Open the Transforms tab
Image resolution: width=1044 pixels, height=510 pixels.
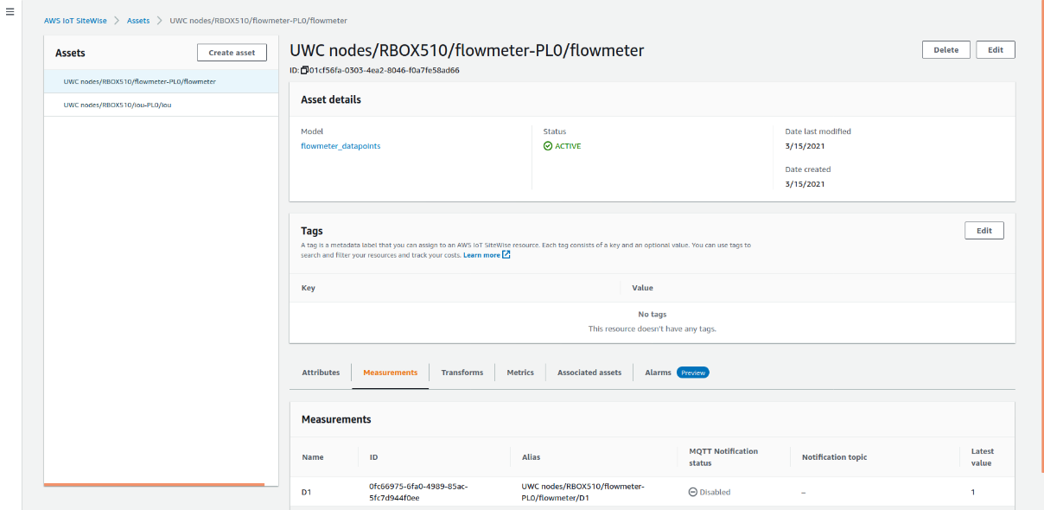pos(462,372)
